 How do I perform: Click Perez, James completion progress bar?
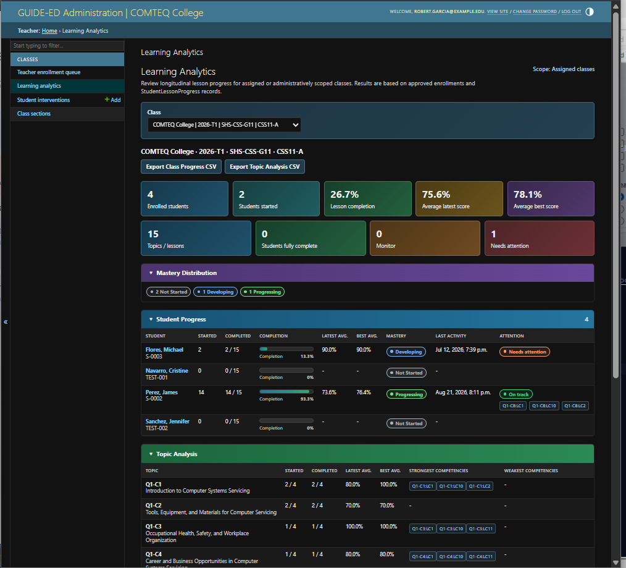pyautogui.click(x=286, y=392)
